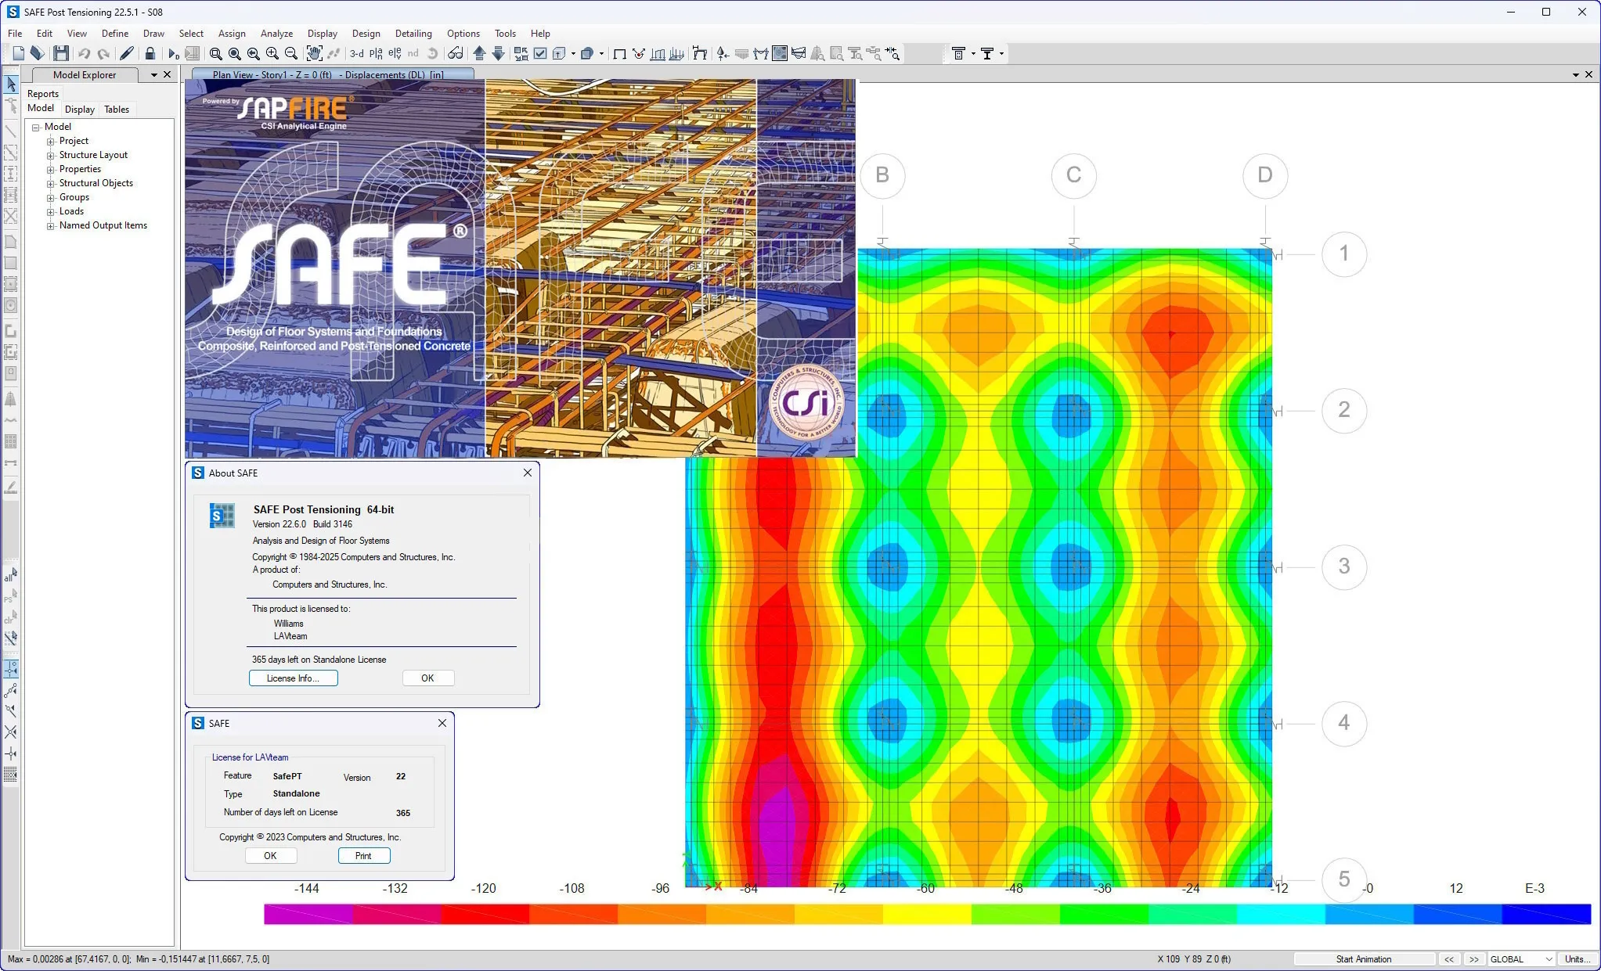Switch to Plan view button
The image size is (1601, 971).
[376, 54]
